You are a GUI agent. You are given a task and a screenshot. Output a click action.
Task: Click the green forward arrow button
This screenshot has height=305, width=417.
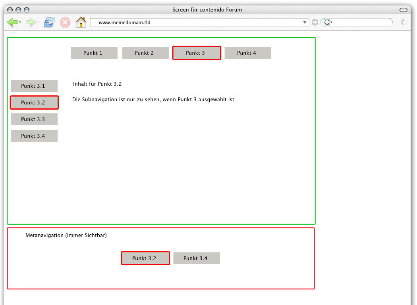(x=31, y=22)
